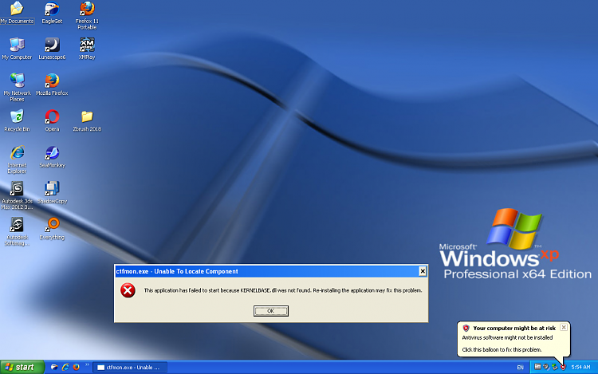Launch Internet Explorer from Quick Launch
598x374 pixels.
(65, 367)
